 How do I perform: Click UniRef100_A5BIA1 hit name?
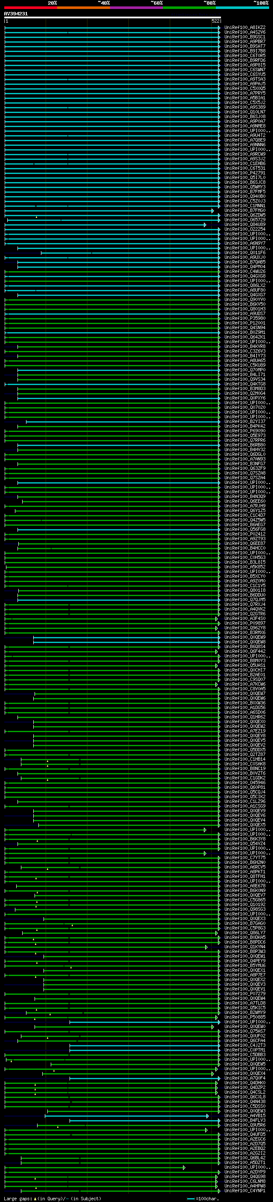(244, 98)
